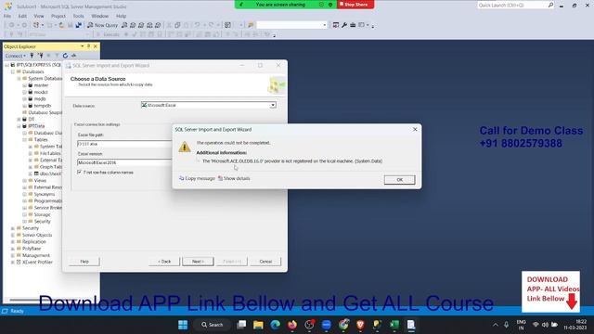Open the Excel version combo box
The height and width of the screenshot is (334, 594).
pyautogui.click(x=124, y=162)
